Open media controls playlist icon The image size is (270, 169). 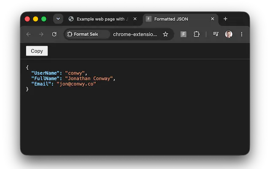coord(216,34)
